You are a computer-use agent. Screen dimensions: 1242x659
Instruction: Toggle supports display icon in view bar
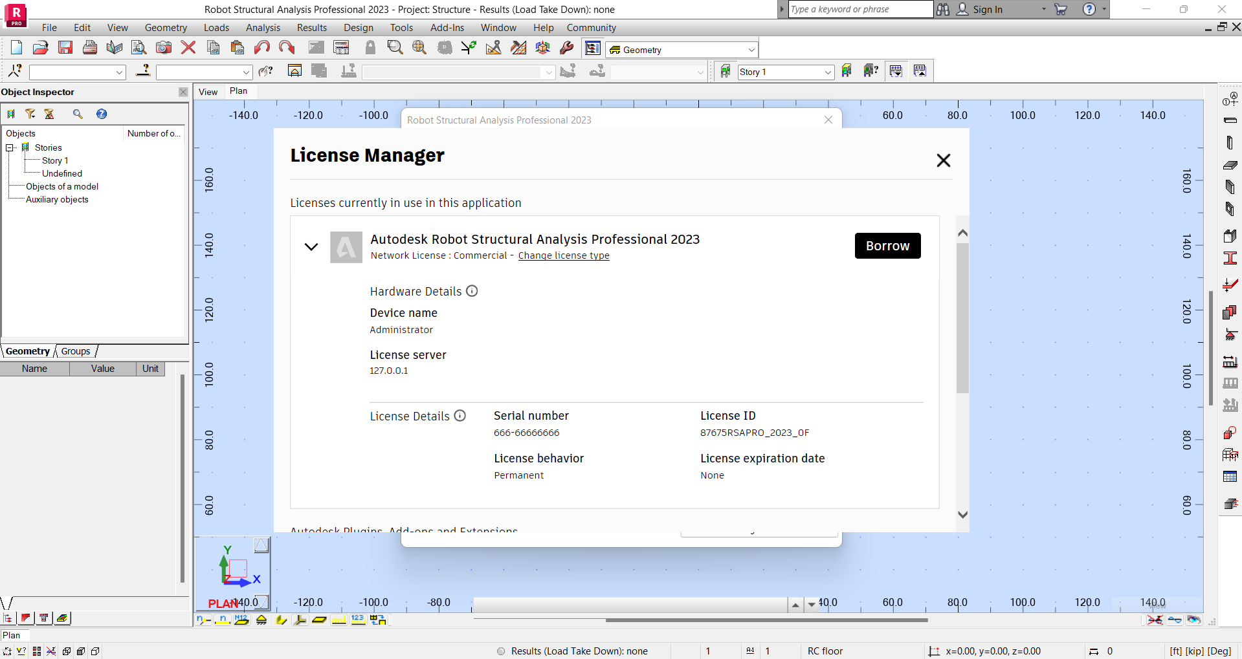(x=261, y=620)
